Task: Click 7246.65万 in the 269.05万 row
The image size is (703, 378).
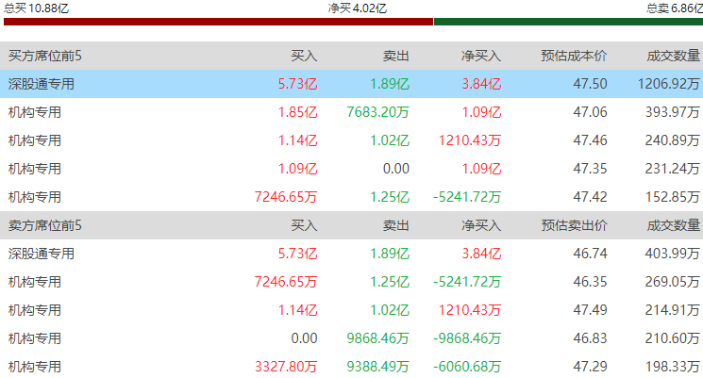Action: [x=286, y=282]
